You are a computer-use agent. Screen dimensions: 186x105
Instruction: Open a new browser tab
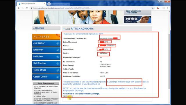coord(49,4)
